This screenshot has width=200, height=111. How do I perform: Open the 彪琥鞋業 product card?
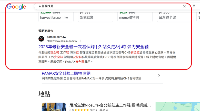click(x=95, y=17)
